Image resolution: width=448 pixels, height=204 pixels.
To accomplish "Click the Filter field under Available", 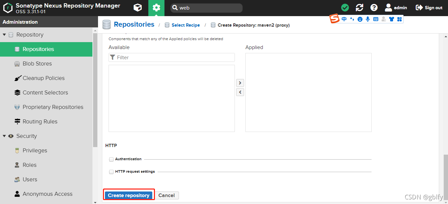I will pos(172,57).
